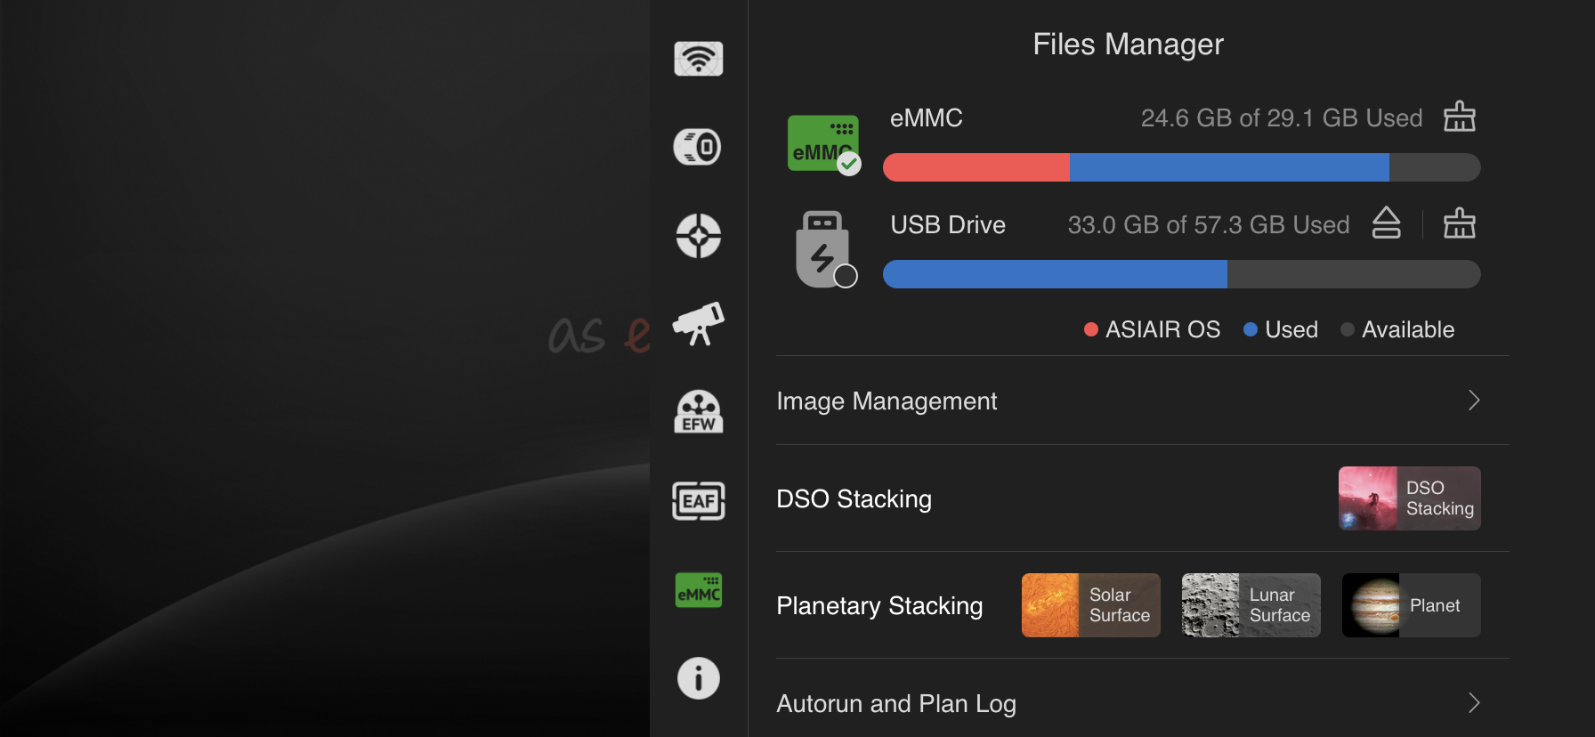
Task: Open Solar Surface planetary stacking
Action: click(x=1090, y=605)
